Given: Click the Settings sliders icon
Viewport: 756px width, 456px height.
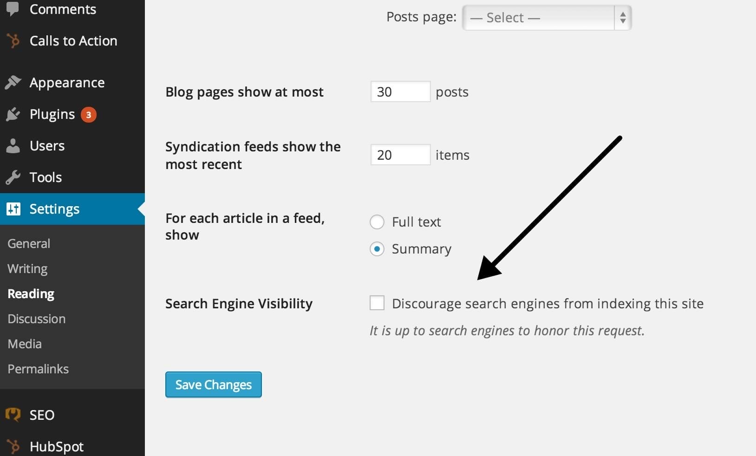Looking at the screenshot, I should [x=14, y=208].
